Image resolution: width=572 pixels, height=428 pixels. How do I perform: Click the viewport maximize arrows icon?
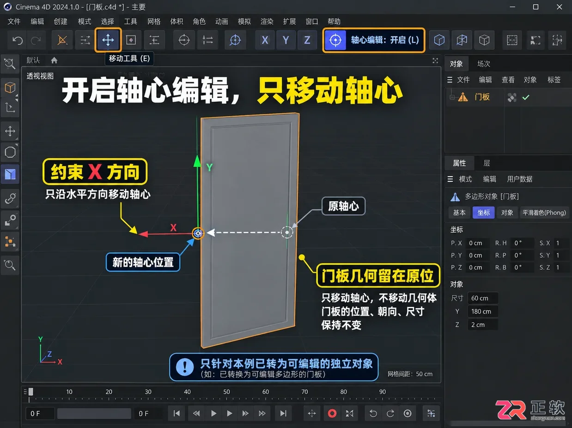(435, 60)
